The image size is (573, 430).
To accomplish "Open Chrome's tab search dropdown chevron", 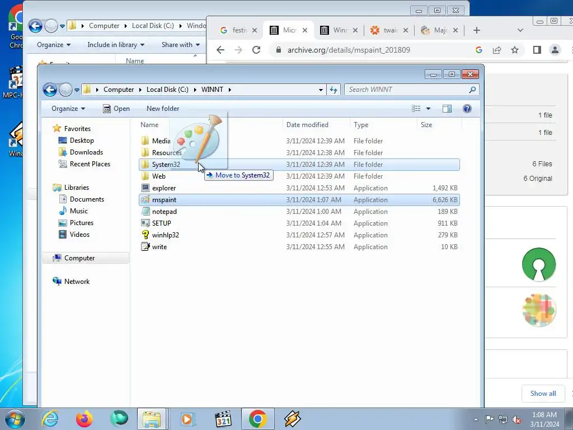I will pos(520,30).
